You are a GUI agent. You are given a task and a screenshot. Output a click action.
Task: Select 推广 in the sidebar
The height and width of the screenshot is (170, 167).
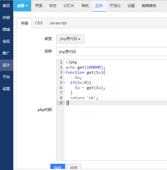coord(7,53)
